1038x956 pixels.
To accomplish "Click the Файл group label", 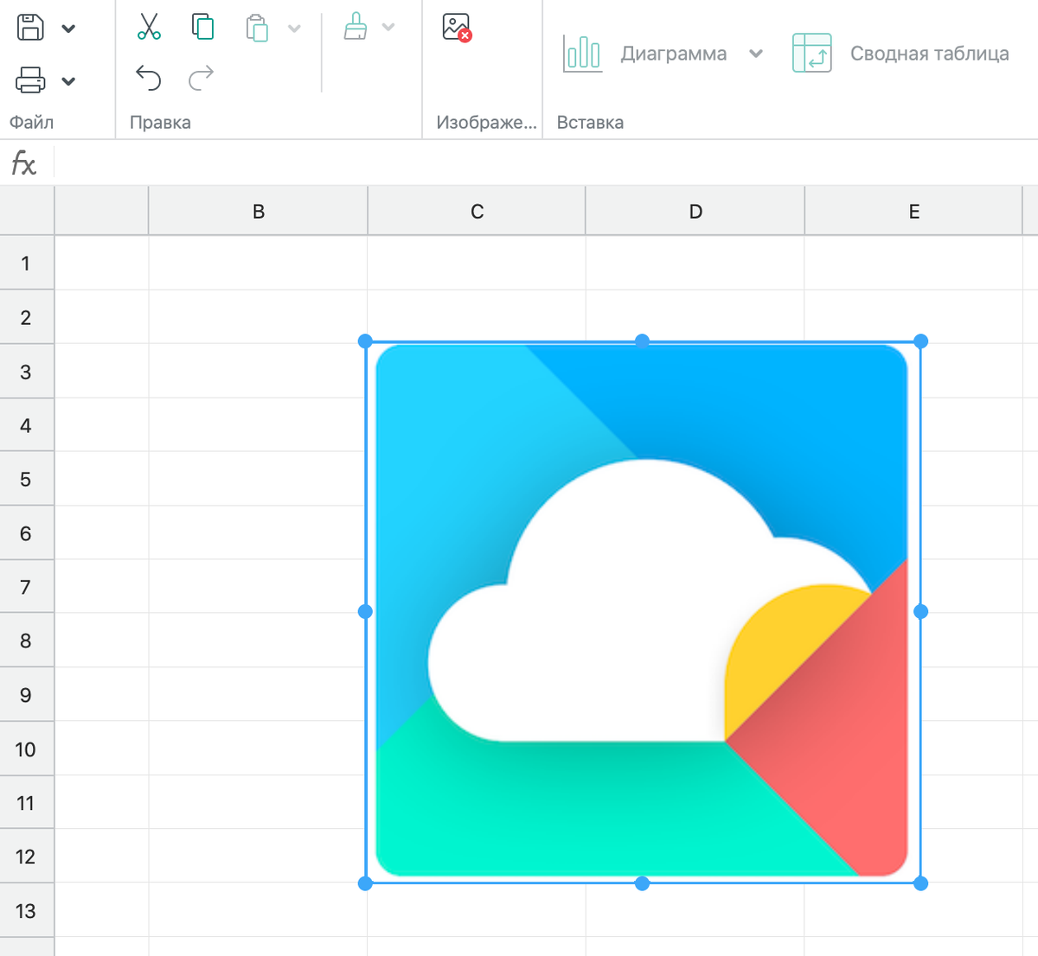I will (32, 122).
